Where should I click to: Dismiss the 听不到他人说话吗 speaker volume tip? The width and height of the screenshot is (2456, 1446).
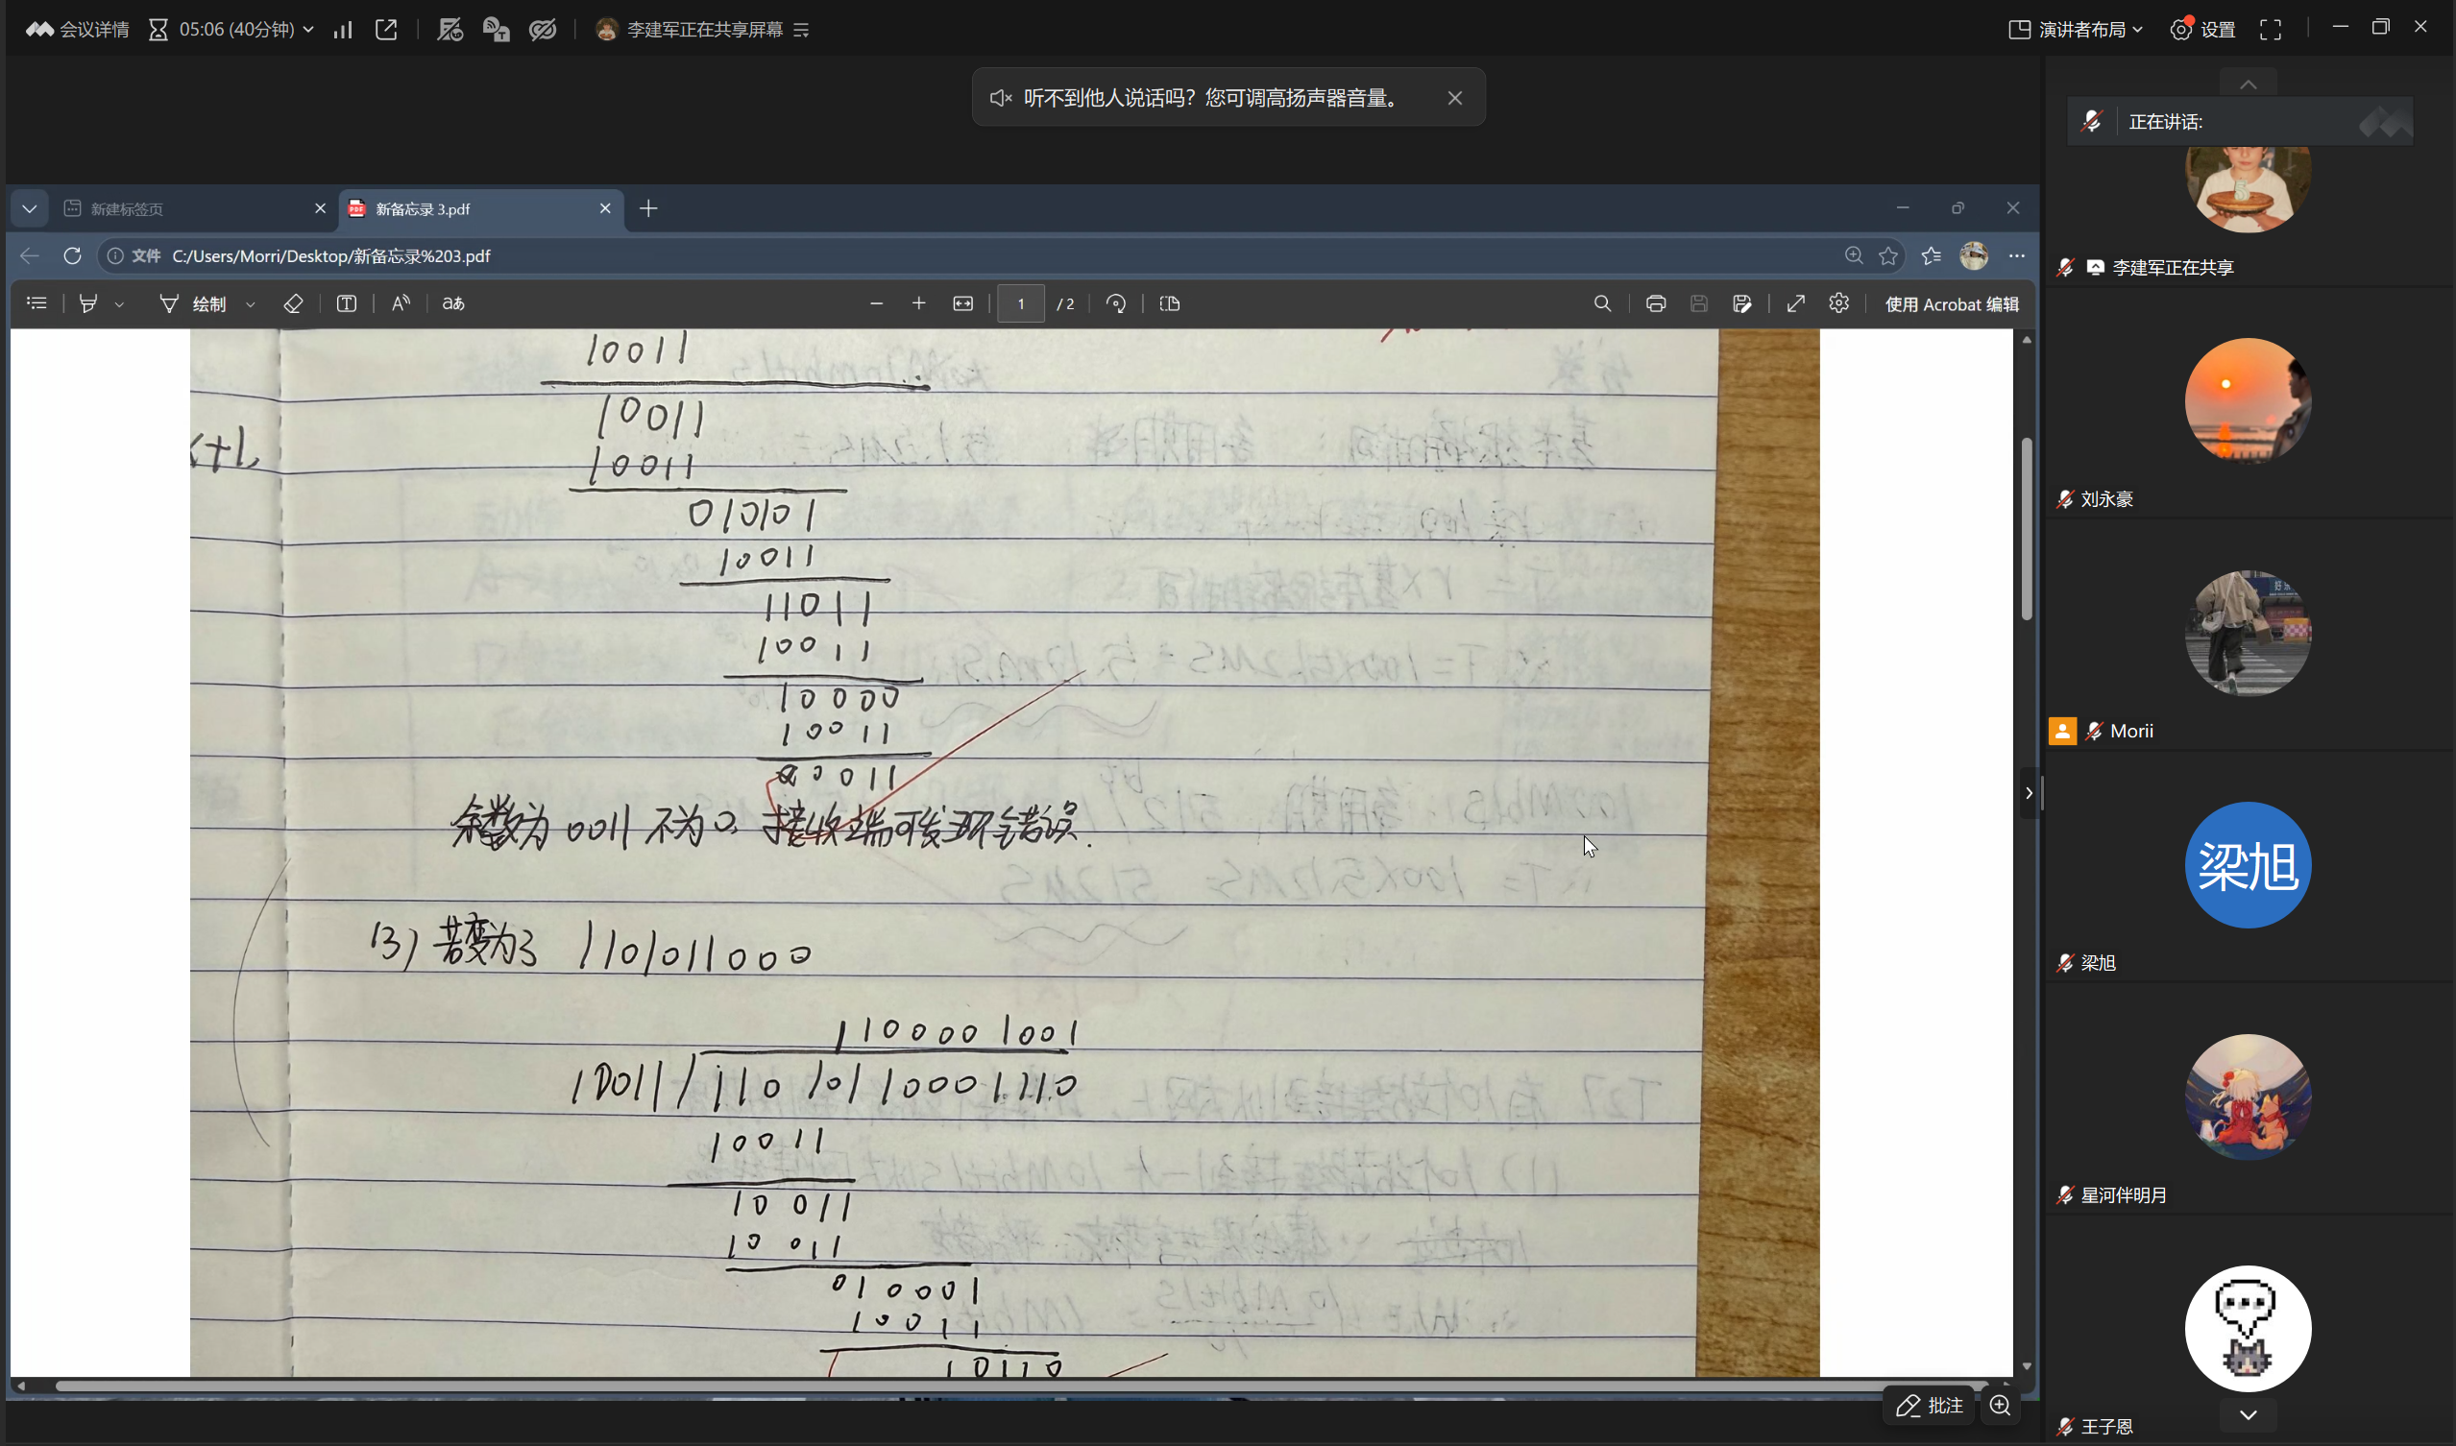(1455, 97)
